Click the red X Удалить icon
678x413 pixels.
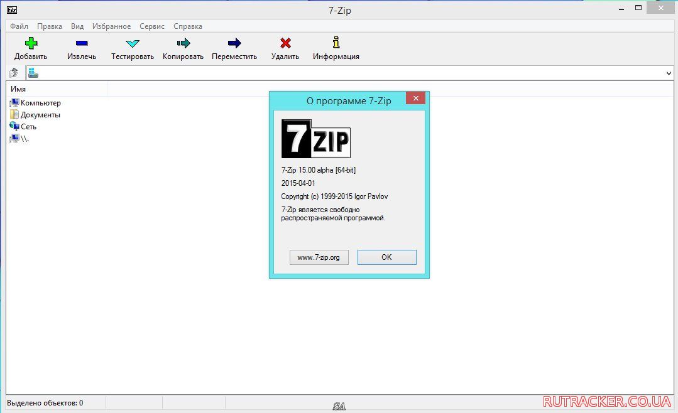point(285,43)
